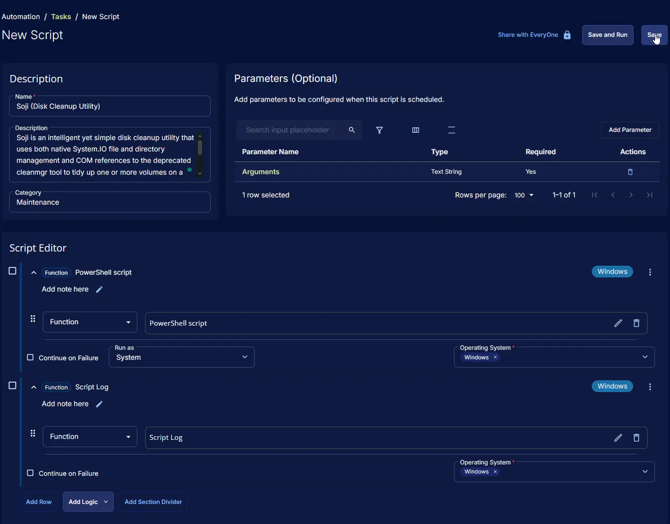The image size is (670, 524).
Task: Select the Script Log step checkbox
Action: coord(13,386)
